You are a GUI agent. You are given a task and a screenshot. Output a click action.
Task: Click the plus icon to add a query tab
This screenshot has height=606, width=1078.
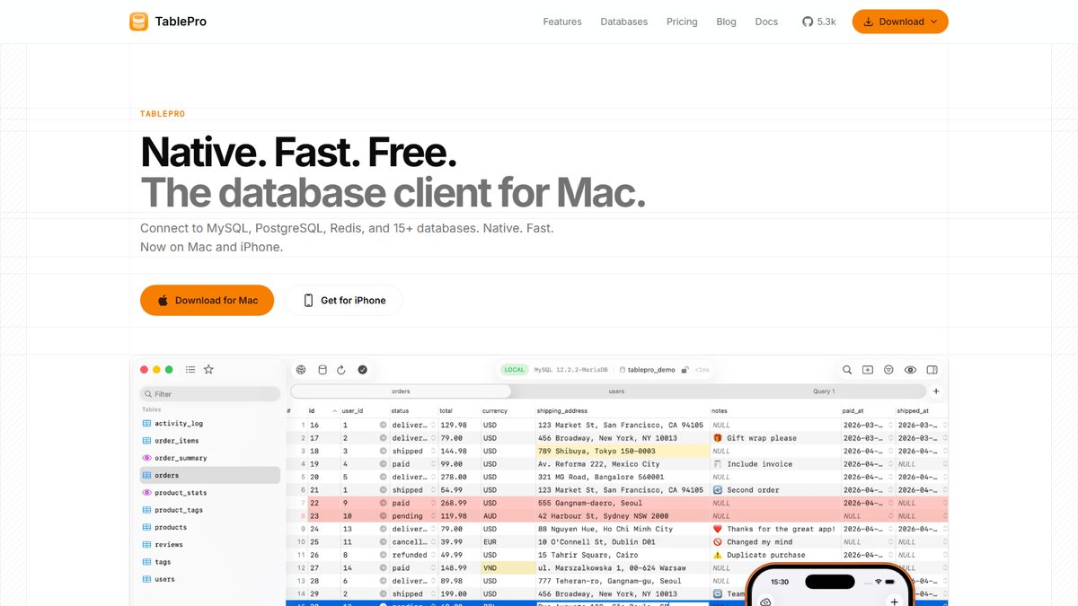(936, 391)
